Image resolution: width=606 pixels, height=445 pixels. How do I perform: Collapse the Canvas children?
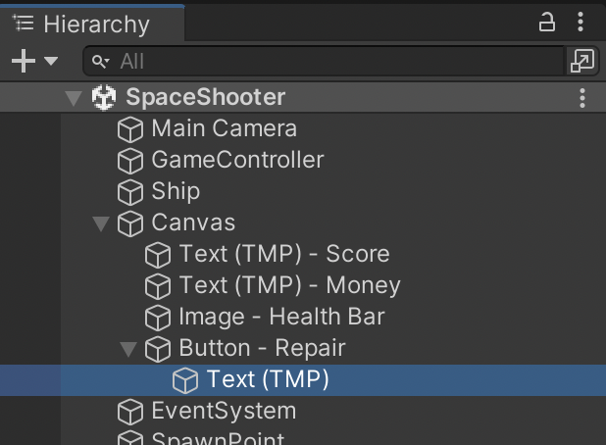(100, 223)
